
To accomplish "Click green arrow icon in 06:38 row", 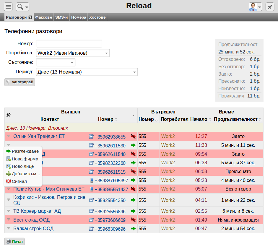I will [x=133, y=162].
